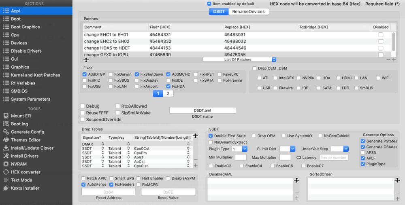
Task: Click the Patches table scrollbar
Action: (393, 40)
